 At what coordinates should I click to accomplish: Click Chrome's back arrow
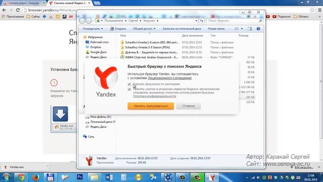tap(4, 10)
